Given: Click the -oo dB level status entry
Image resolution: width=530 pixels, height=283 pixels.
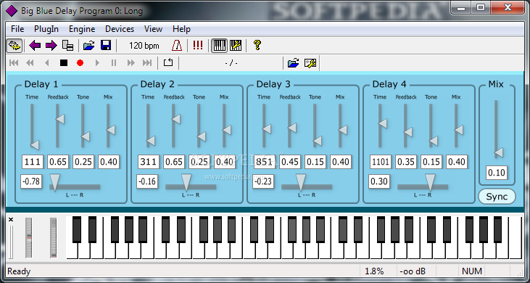Looking at the screenshot, I should click(413, 271).
